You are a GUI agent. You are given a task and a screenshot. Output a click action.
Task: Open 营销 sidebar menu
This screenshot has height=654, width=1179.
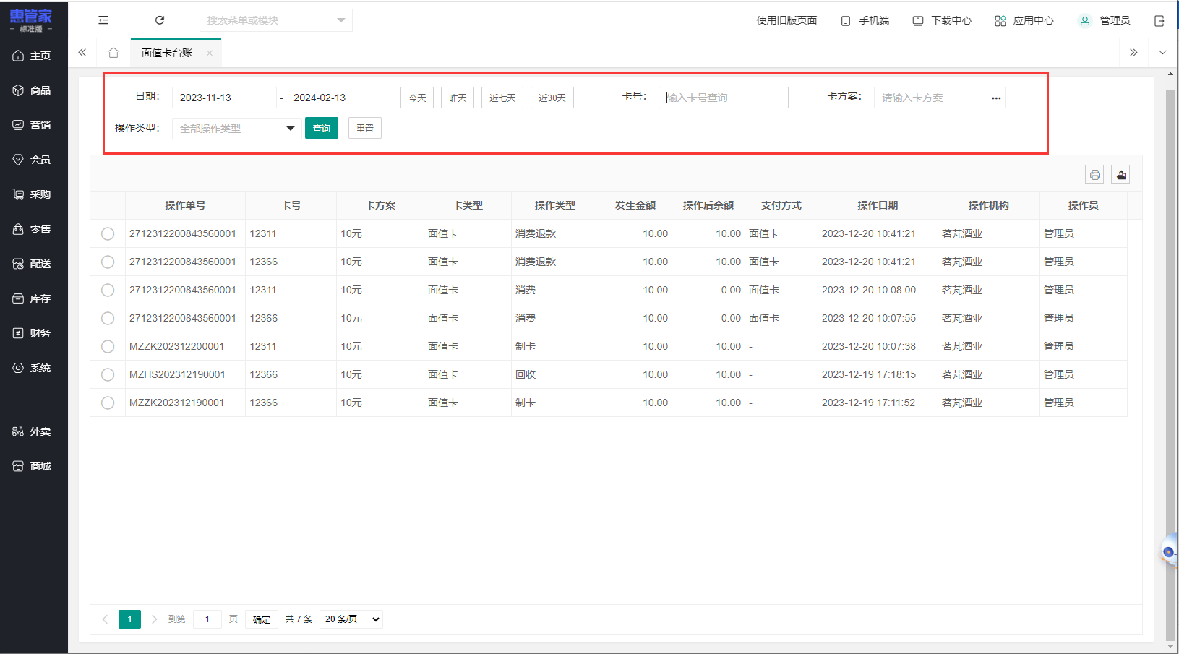tap(34, 125)
